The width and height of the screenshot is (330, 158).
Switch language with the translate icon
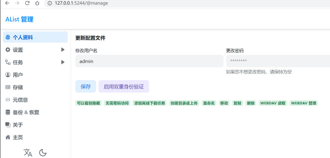28,153
